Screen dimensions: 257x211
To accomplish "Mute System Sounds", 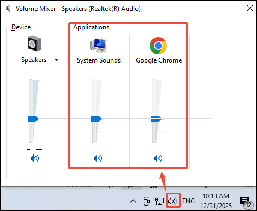I will pos(98,158).
